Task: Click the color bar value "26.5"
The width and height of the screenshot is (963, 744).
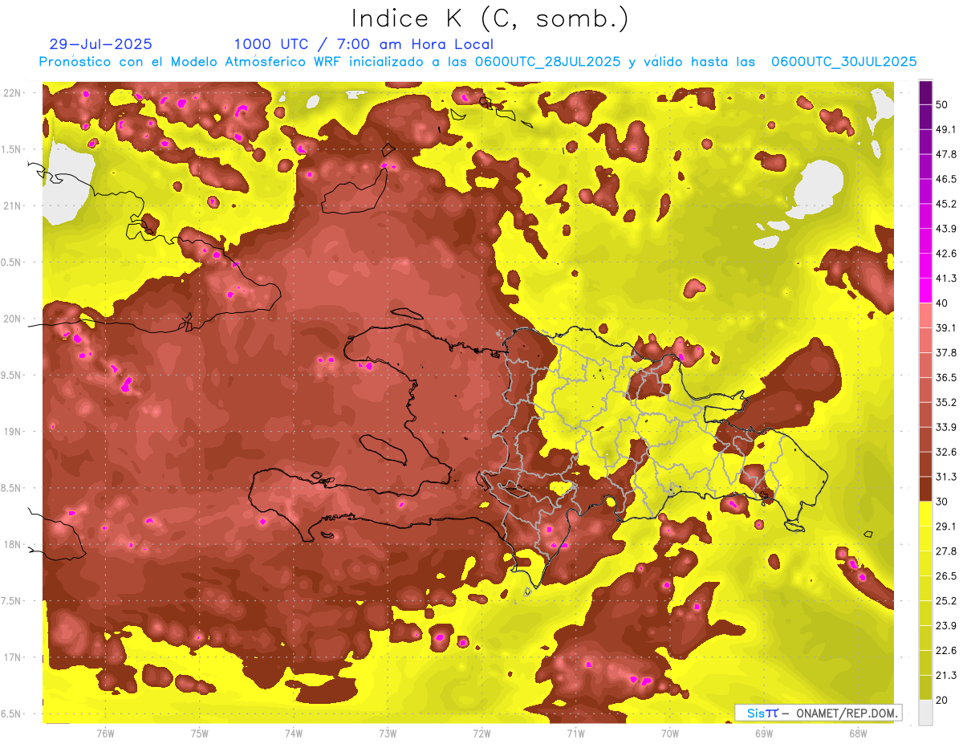Action: tap(946, 576)
